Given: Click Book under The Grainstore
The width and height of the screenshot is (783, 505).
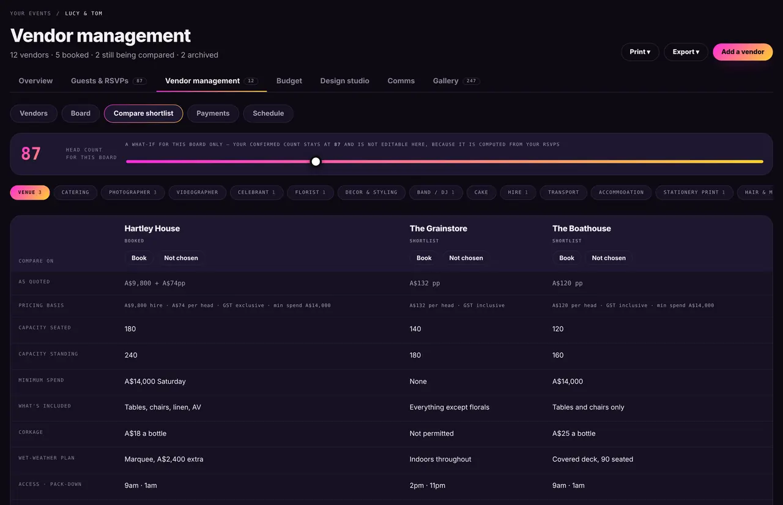Looking at the screenshot, I should point(425,258).
